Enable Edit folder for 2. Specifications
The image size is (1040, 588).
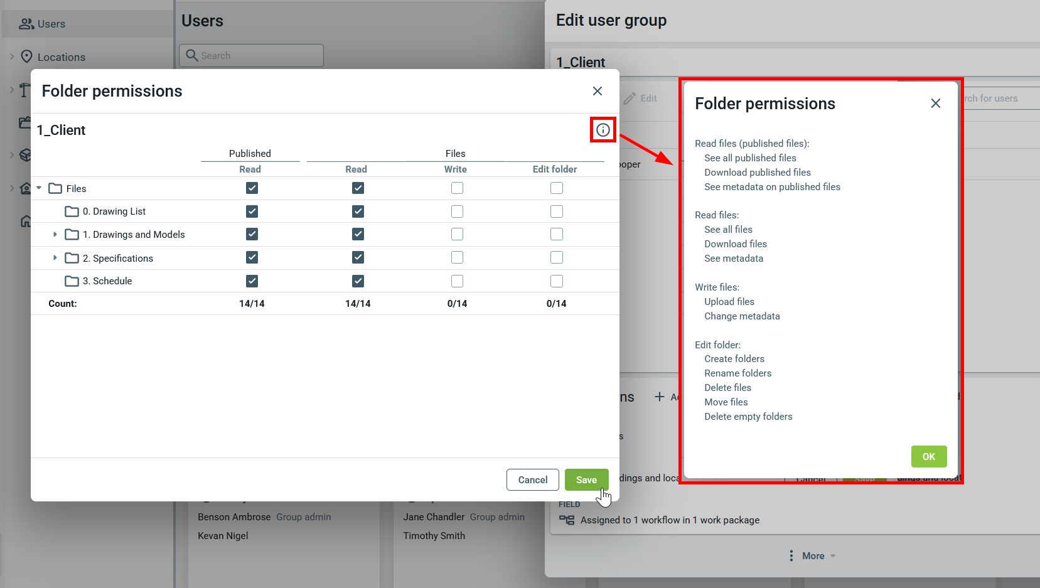point(556,258)
